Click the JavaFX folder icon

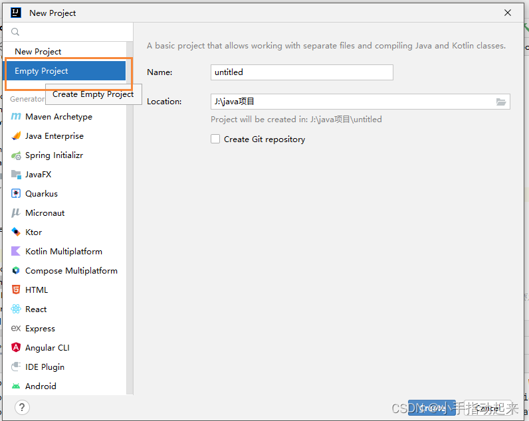pos(16,175)
